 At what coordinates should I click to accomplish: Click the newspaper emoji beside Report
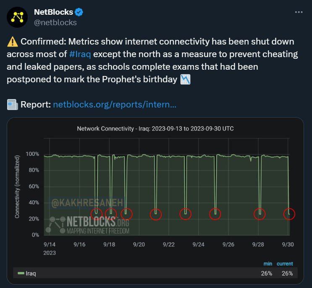pos(12,105)
